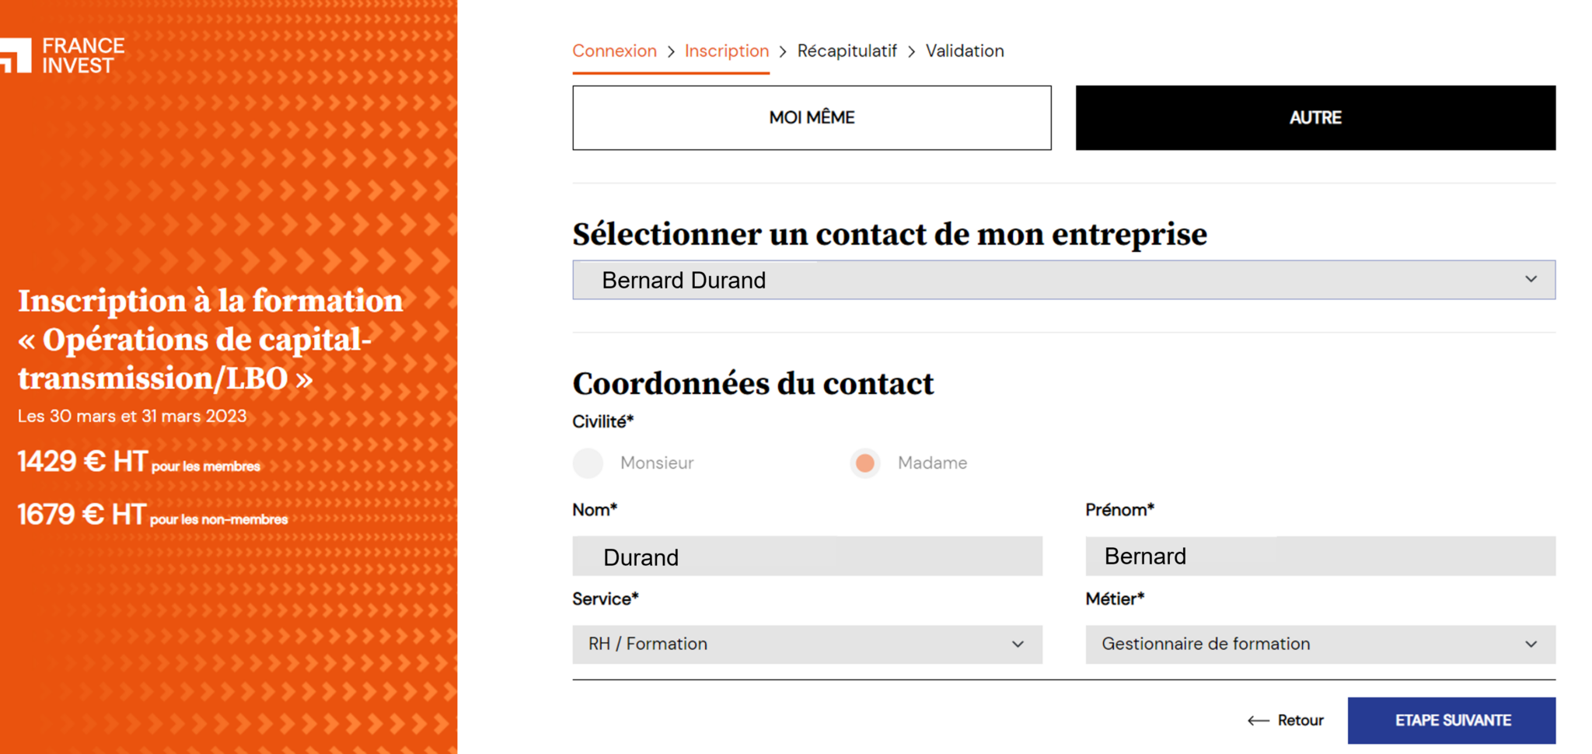
Task: Click the Prénom input containing Bernard
Action: click(1320, 556)
